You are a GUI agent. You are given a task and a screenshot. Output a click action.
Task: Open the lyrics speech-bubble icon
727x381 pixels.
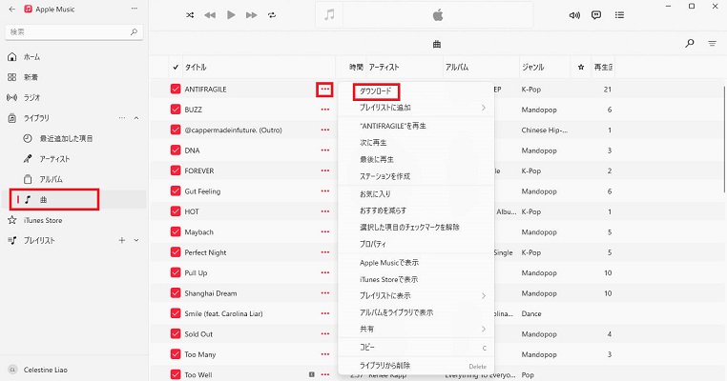click(x=596, y=15)
